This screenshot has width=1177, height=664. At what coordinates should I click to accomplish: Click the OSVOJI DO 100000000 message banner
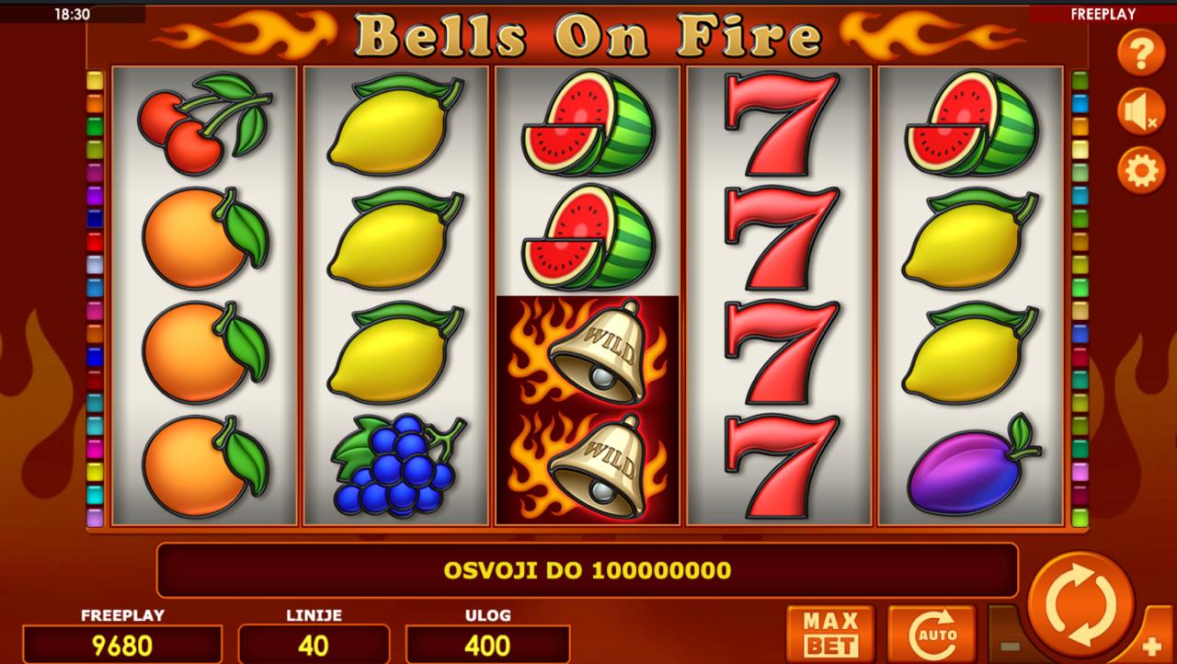point(588,570)
